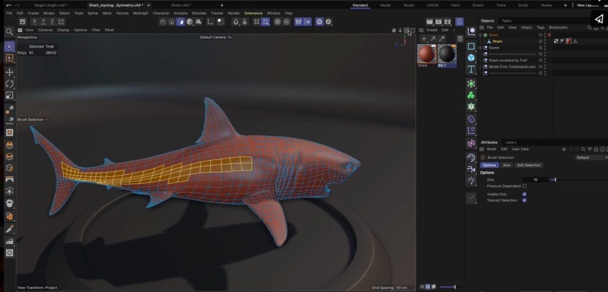Open the Mesh menu

click(x=107, y=13)
